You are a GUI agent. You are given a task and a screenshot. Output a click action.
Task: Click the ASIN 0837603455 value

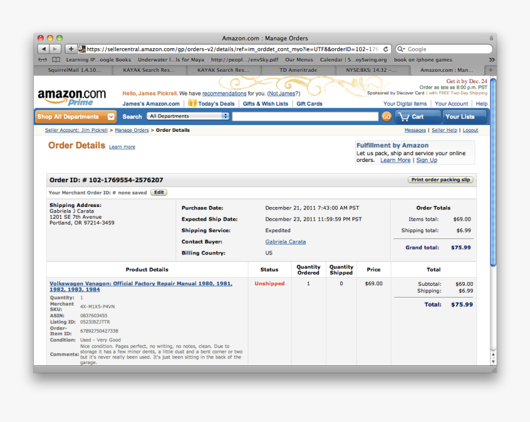point(94,315)
